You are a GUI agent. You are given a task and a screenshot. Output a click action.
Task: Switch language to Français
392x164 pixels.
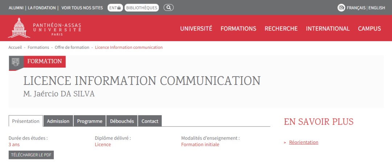click(356, 8)
